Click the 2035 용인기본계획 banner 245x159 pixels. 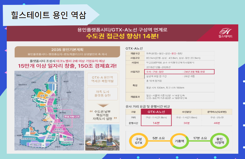click(x=67, y=52)
